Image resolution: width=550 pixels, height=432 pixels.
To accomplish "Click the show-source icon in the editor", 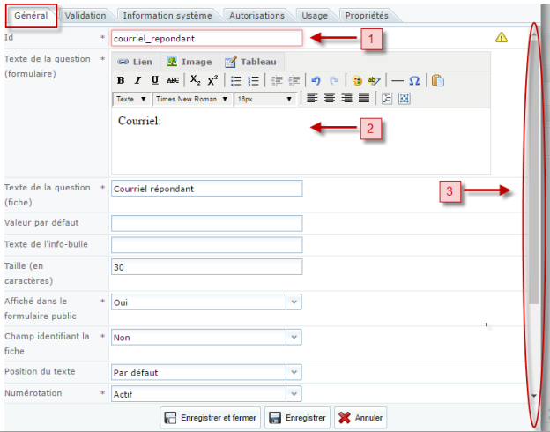I will tap(387, 99).
